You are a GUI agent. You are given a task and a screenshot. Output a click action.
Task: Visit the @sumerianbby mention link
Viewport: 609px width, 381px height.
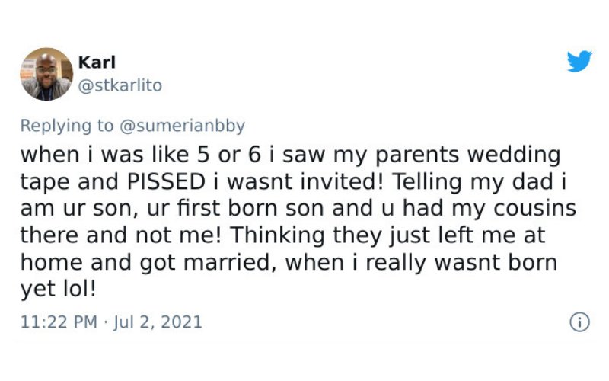(183, 126)
